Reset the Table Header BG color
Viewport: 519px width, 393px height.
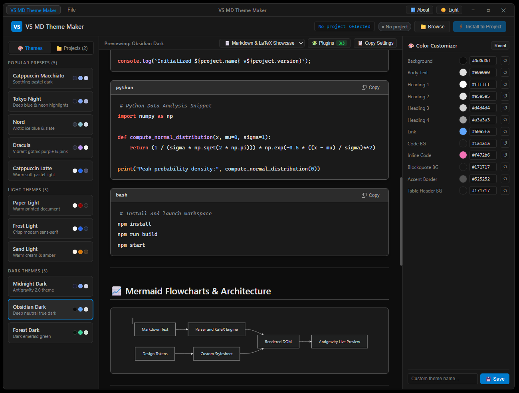[505, 191]
